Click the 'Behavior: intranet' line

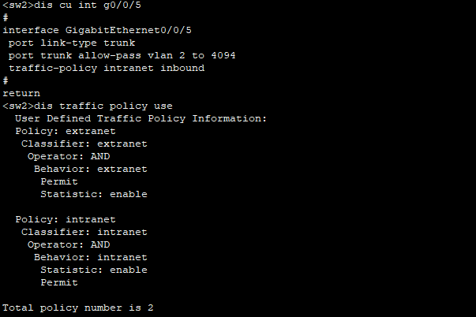91,257
